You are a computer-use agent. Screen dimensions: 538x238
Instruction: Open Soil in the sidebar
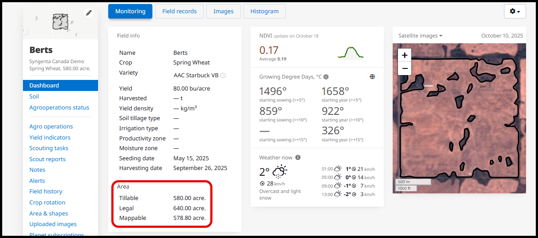(x=34, y=96)
